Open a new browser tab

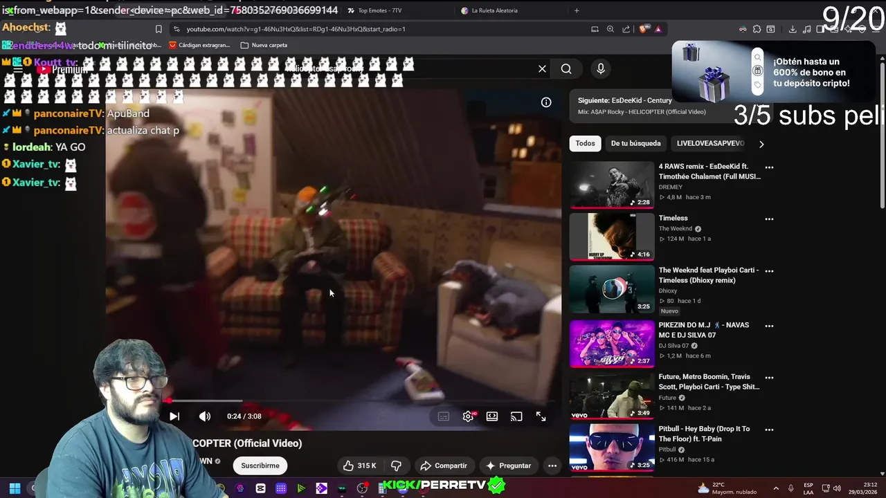[x=577, y=10]
